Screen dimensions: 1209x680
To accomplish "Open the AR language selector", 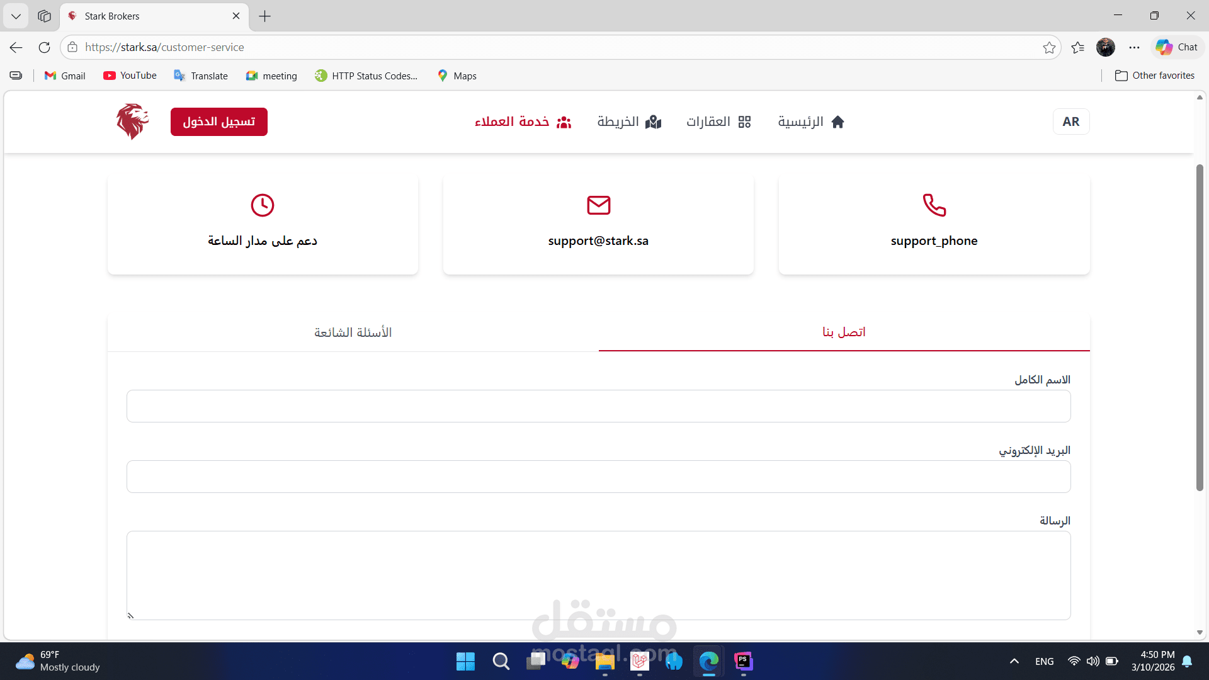I will pyautogui.click(x=1070, y=122).
